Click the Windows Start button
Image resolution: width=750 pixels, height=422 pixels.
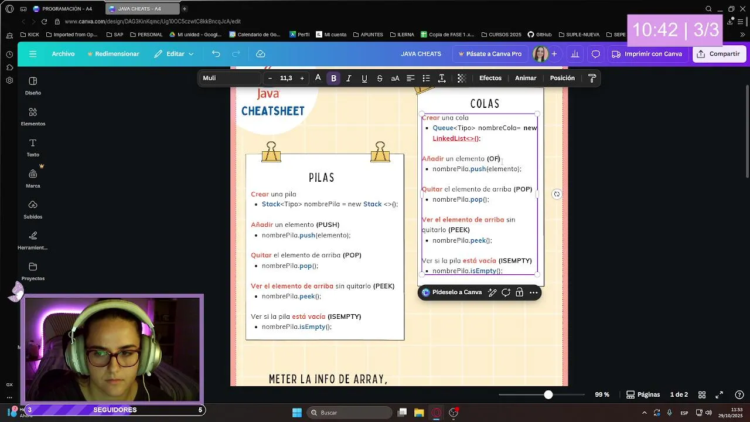coord(296,413)
